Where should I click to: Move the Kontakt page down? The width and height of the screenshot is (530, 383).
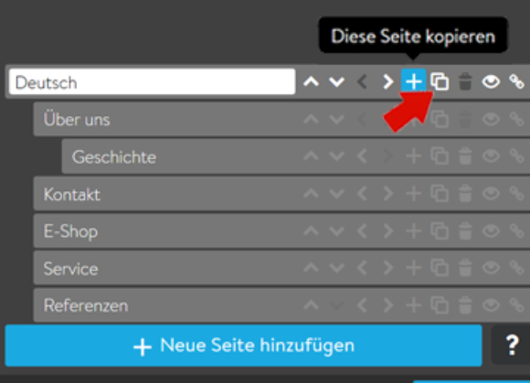coord(336,194)
